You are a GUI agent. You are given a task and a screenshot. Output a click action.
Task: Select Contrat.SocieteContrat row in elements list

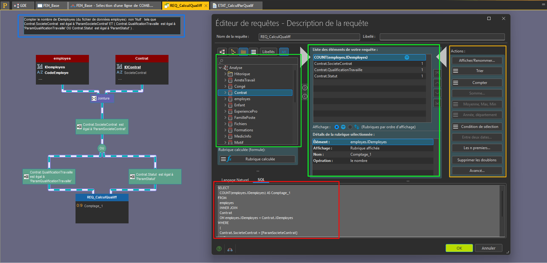(369, 64)
